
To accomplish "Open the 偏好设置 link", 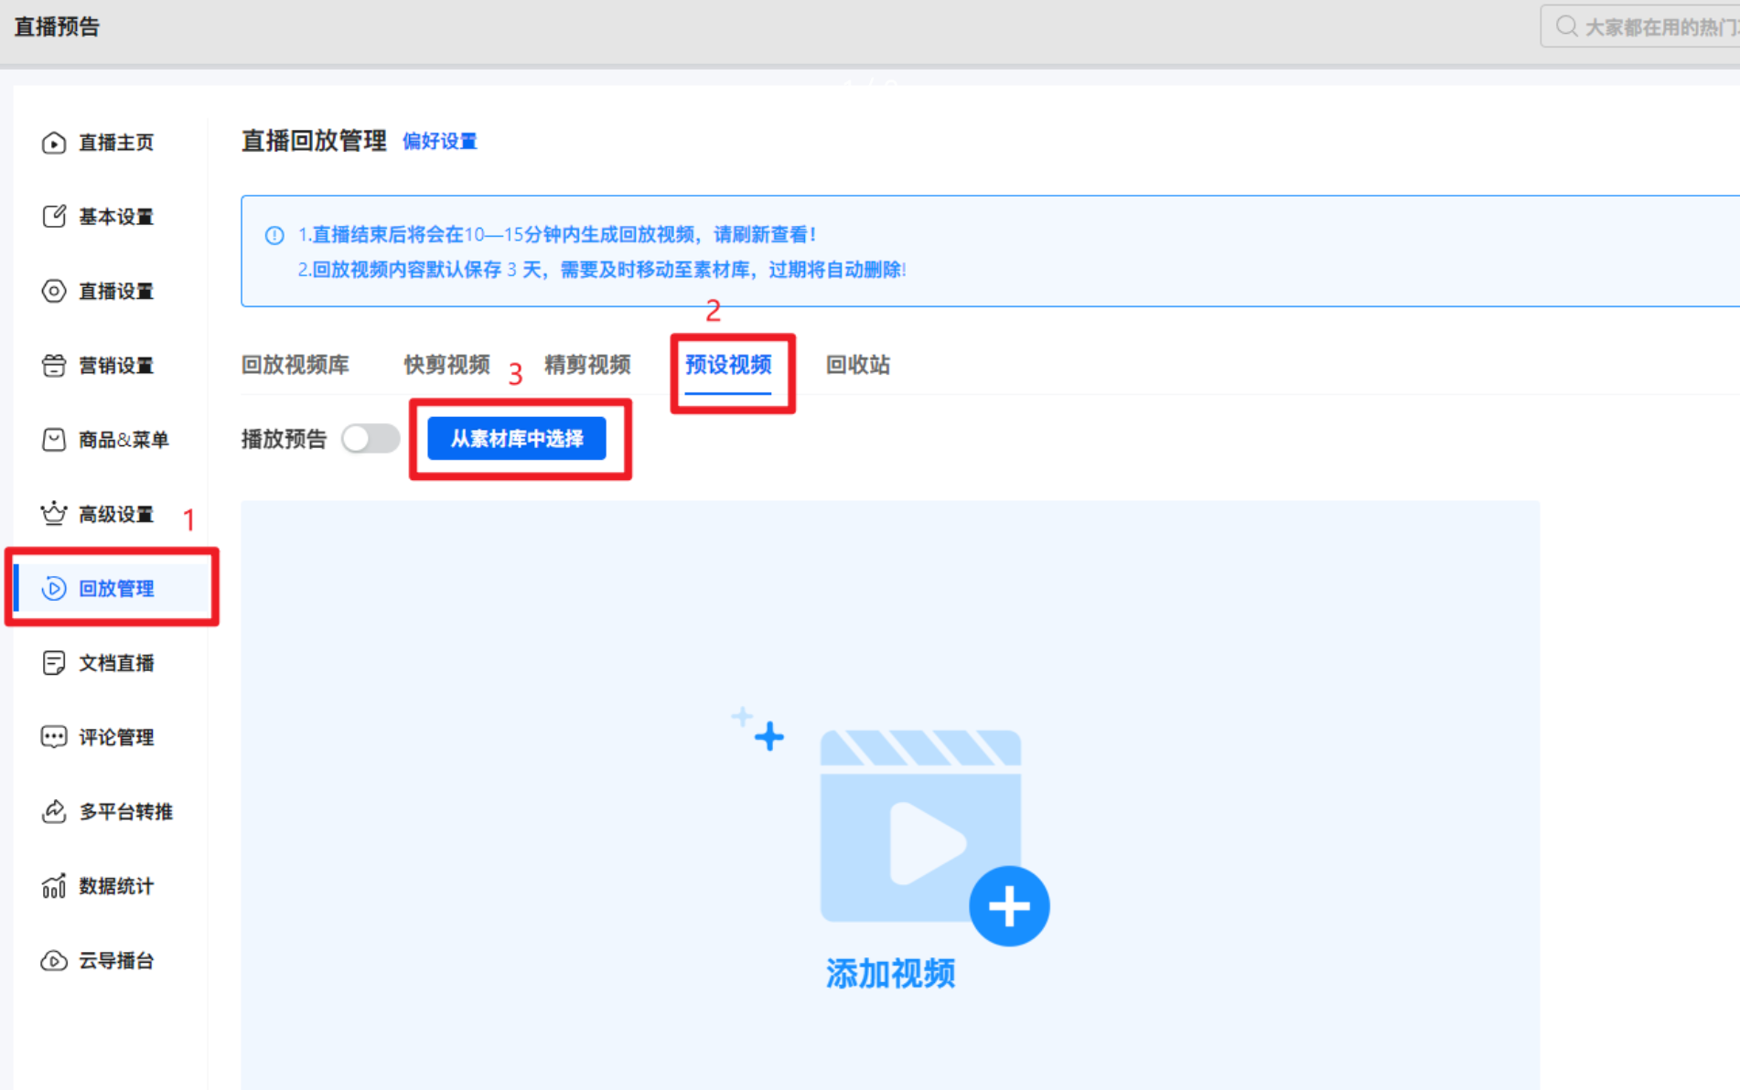I will click(x=439, y=142).
